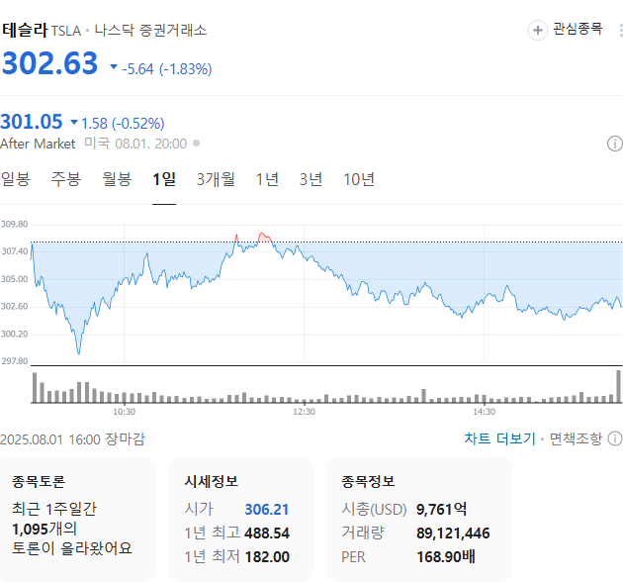The width and height of the screenshot is (623, 582).
Task: Select the 1일 chart tab
Action: [x=164, y=179]
